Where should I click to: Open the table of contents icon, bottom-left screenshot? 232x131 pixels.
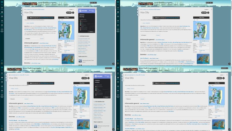7,78
